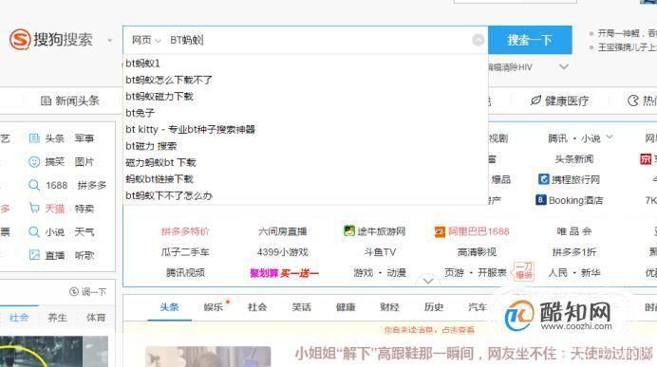Screen dimensions: 657x367
Task: Open the 养生 tab in left panel
Action: point(57,318)
